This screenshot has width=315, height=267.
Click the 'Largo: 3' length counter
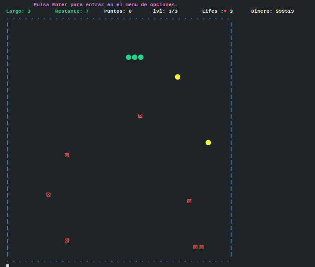coord(18,11)
